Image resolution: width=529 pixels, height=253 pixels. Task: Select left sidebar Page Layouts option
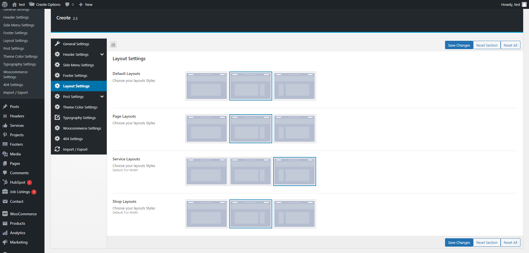point(294,129)
